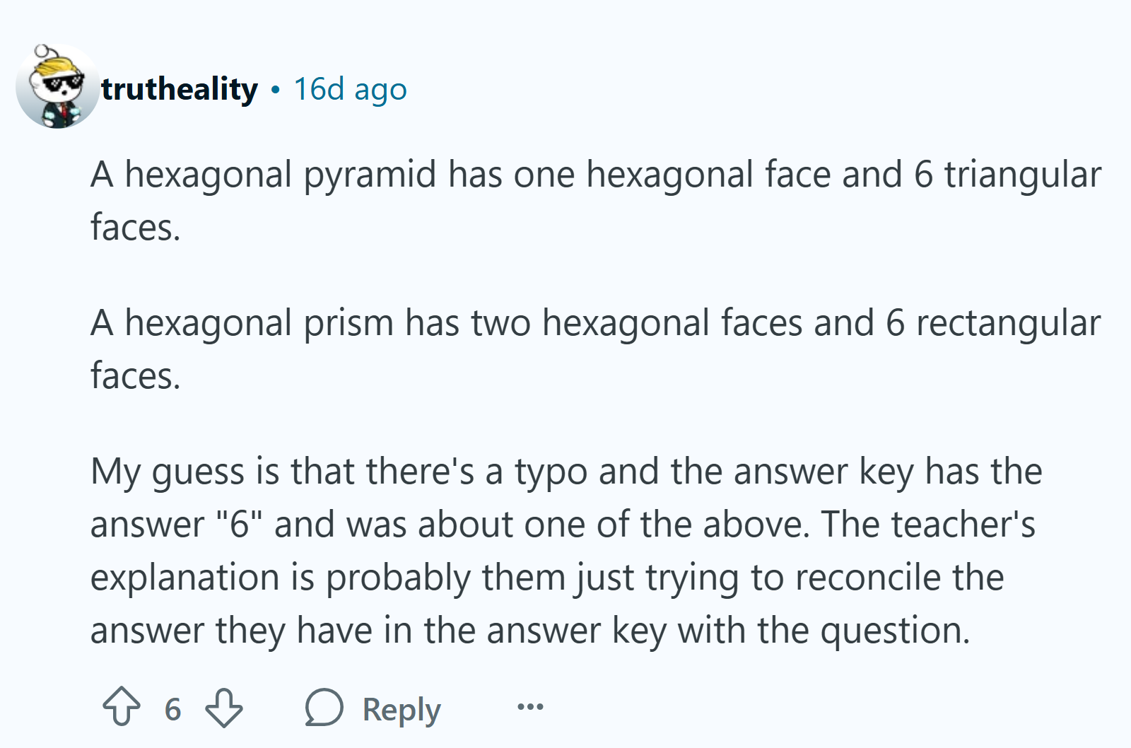Downvote the hexagonal pyramid comment
Image resolution: width=1131 pixels, height=748 pixels.
click(224, 708)
